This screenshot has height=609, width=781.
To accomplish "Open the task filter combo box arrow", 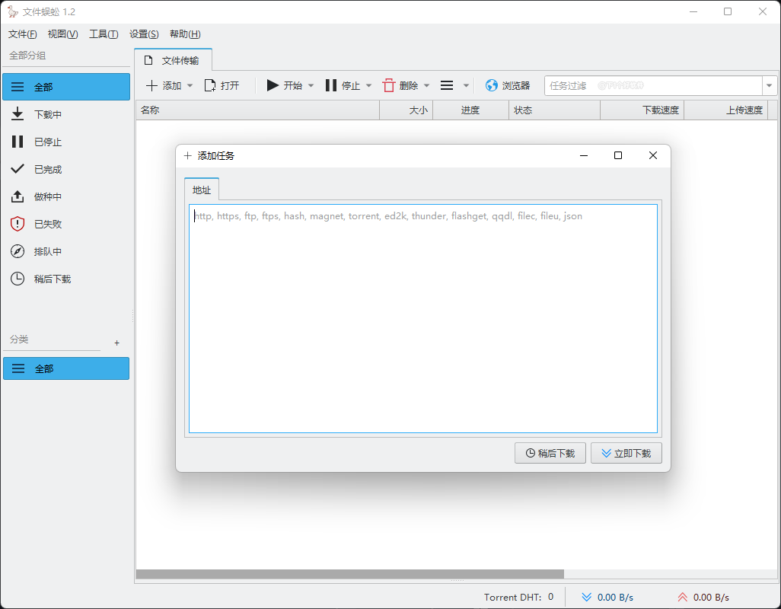I will click(x=769, y=86).
